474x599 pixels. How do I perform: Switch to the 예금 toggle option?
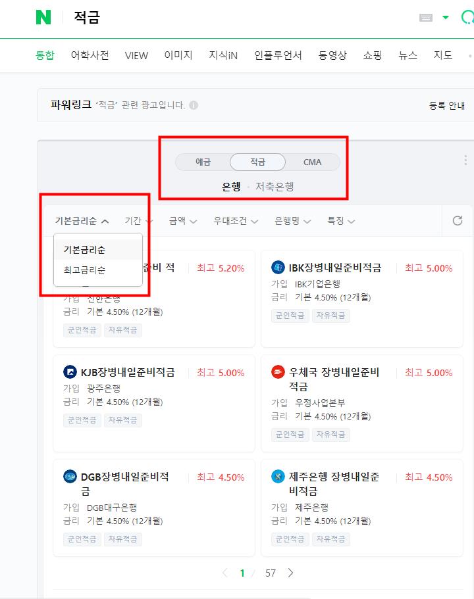(203, 162)
